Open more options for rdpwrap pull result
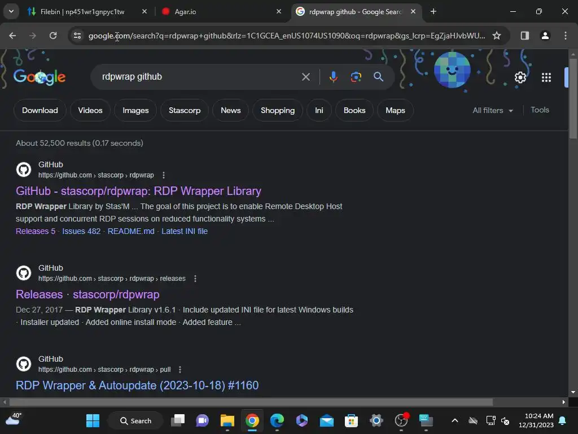The height and width of the screenshot is (434, 578). coord(180,370)
